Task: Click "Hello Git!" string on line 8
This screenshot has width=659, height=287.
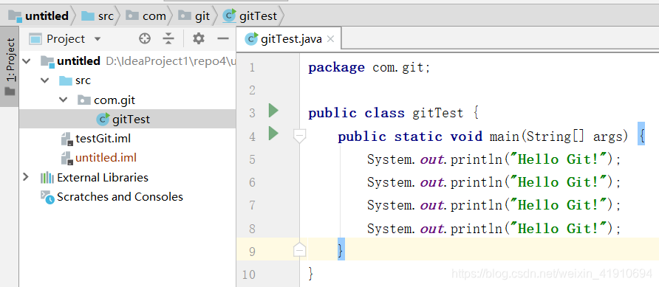Action: coord(558,229)
